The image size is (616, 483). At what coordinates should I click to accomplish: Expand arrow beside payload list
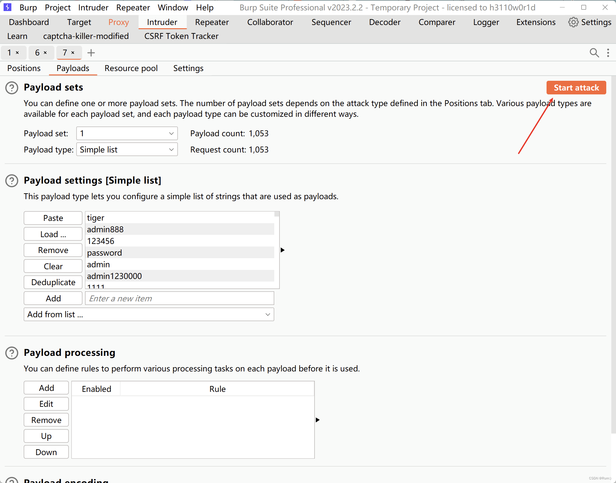tap(282, 250)
